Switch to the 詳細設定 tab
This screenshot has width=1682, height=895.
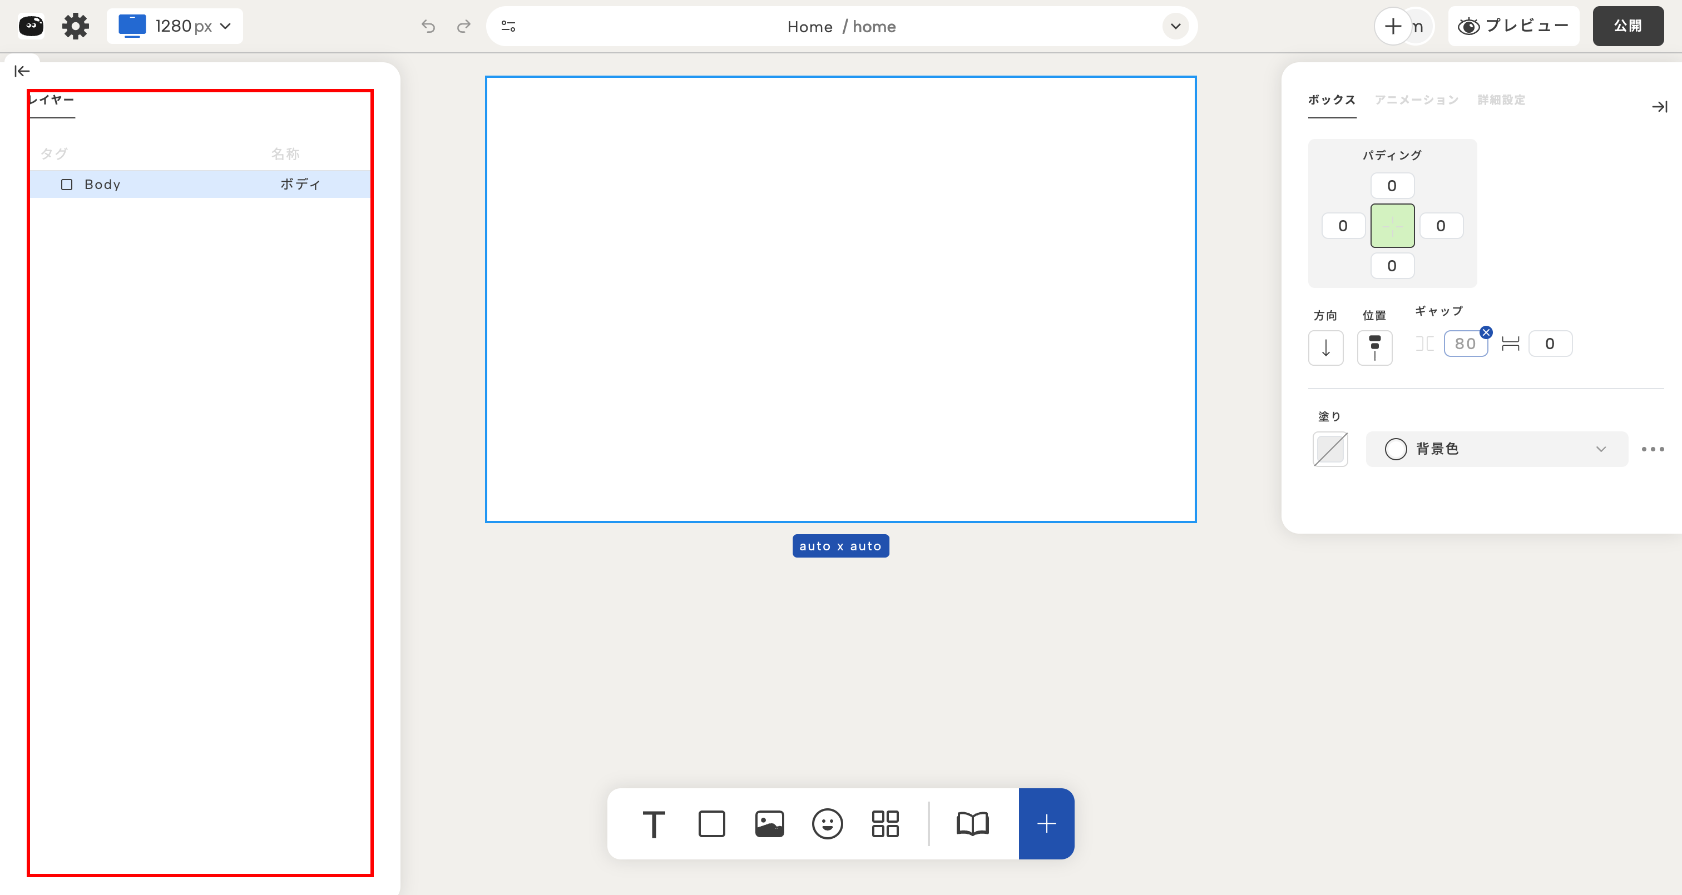coord(1501,100)
